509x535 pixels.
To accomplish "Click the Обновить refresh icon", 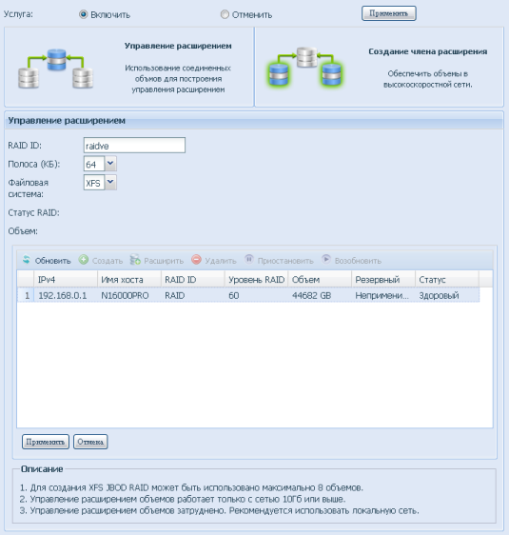I will click(27, 260).
